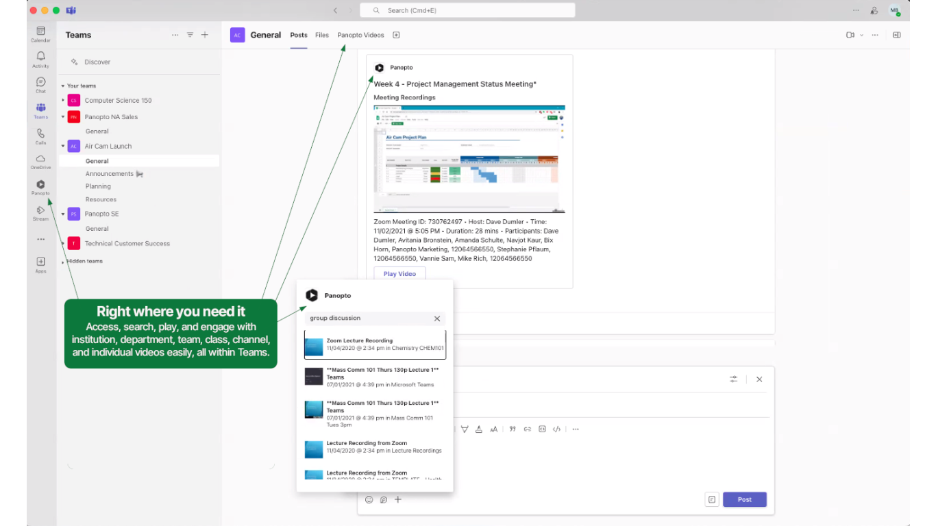Open the Panopto Videos tab
936x526 pixels.
360,35
